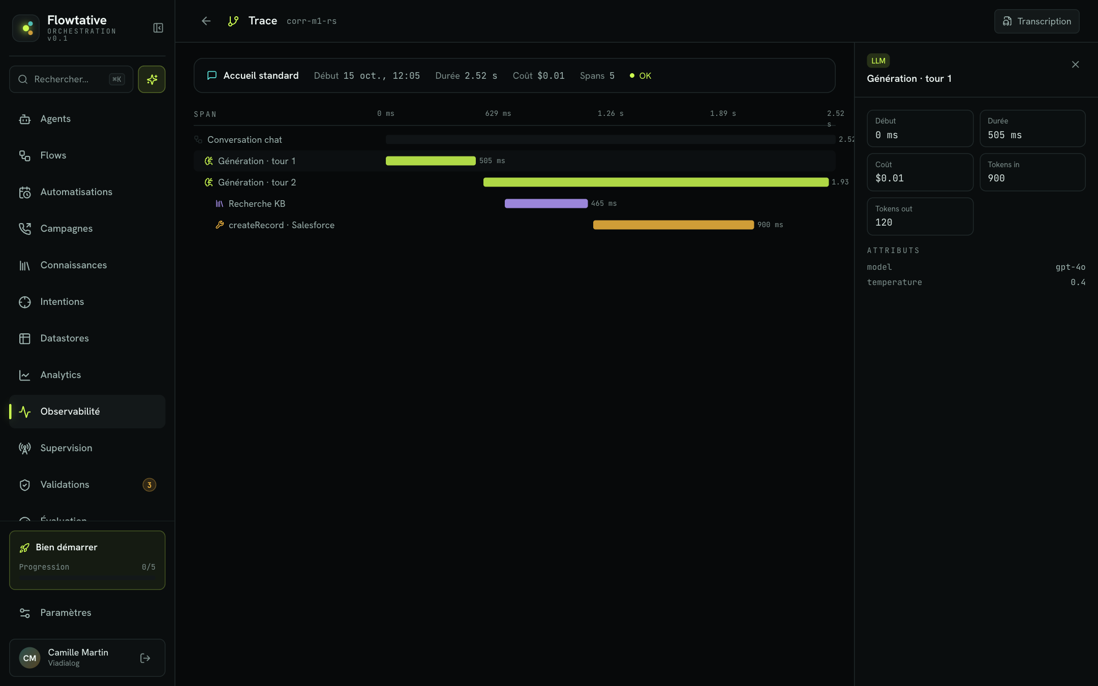Click the OK status indicator
The height and width of the screenshot is (686, 1098).
click(x=640, y=76)
